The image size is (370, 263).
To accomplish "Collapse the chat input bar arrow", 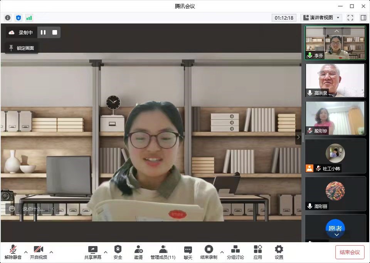I will pos(53,209).
